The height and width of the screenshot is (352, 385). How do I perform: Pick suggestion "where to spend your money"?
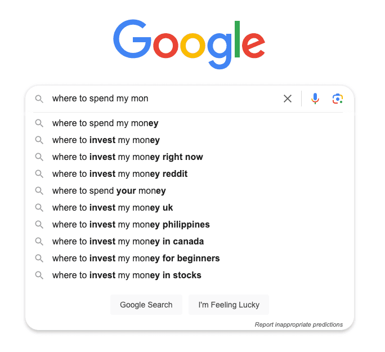point(109,191)
